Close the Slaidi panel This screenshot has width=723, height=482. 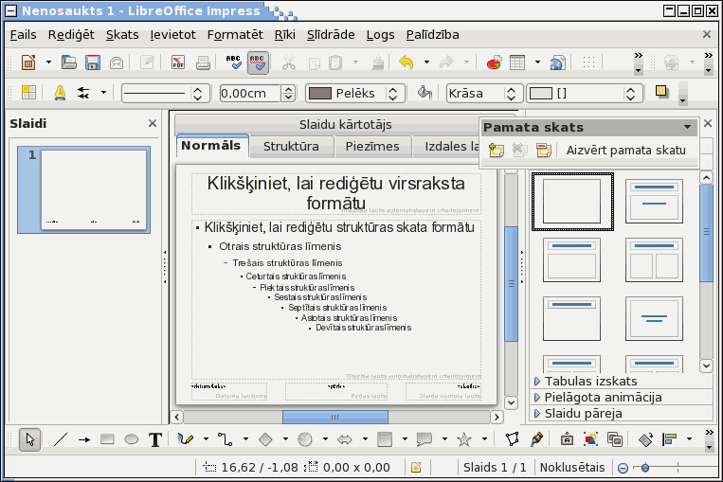coord(153,123)
